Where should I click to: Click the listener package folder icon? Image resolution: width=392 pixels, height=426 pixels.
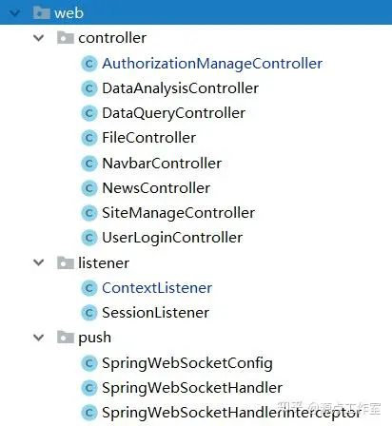(66, 262)
